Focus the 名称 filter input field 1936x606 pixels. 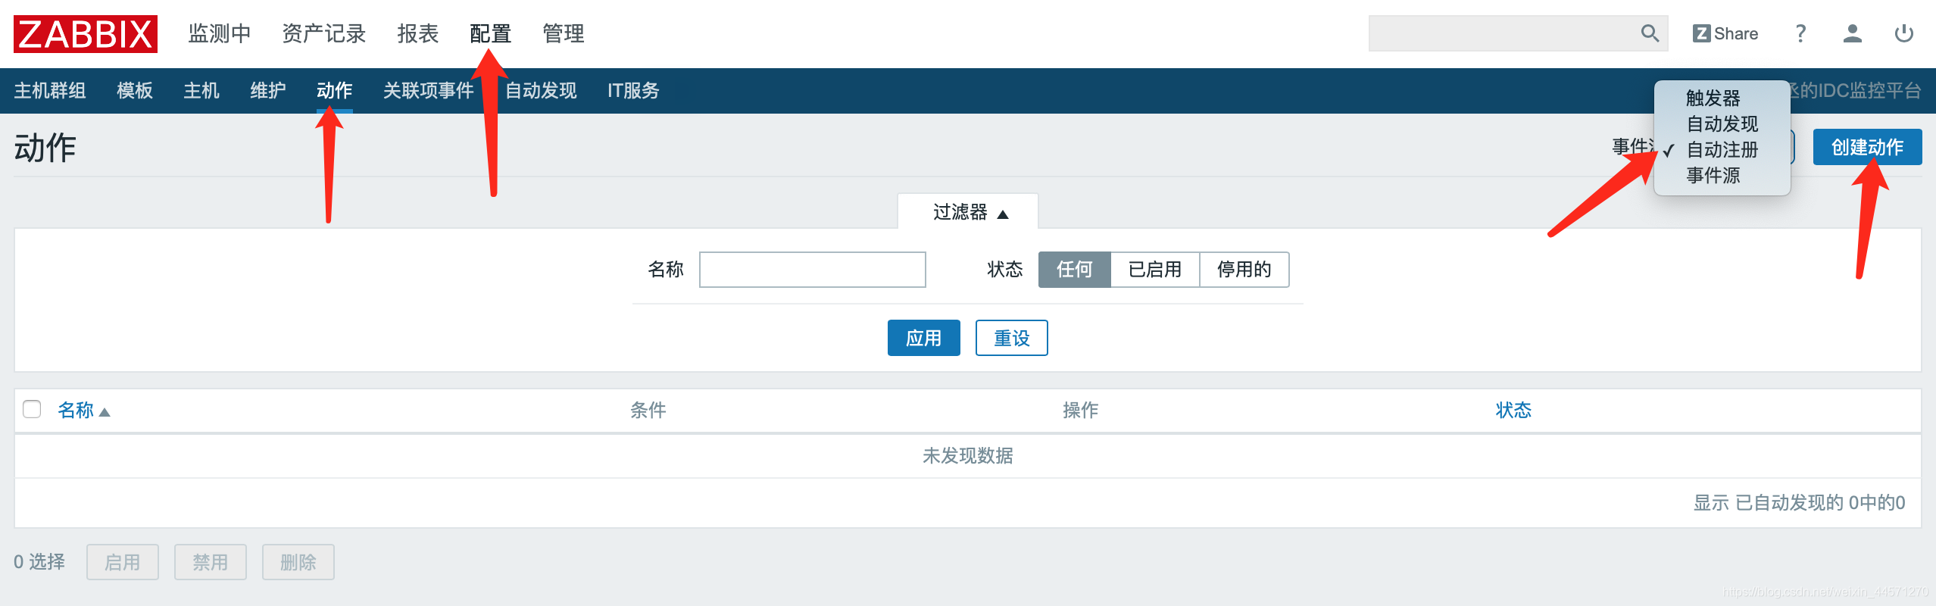coord(812,270)
